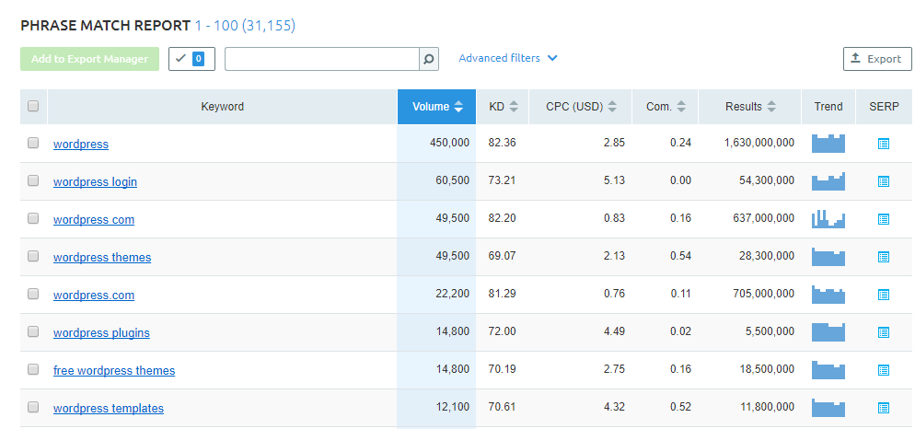Click the Trend column header
915x429 pixels.
coord(828,107)
